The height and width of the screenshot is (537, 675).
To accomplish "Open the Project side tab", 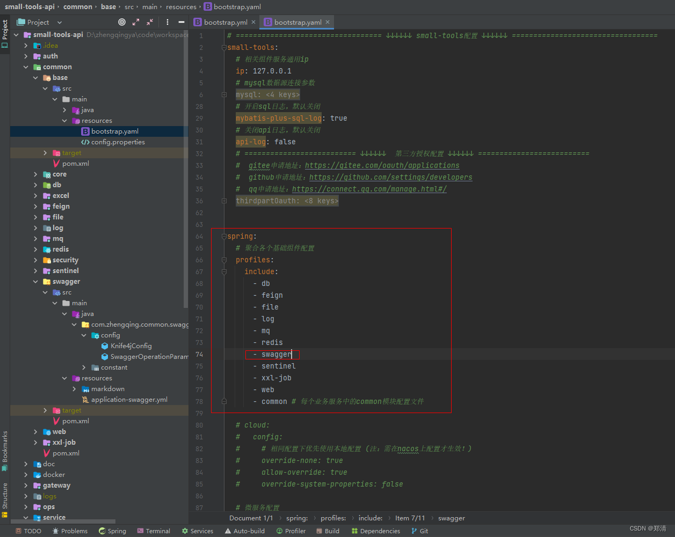I will [x=5, y=34].
